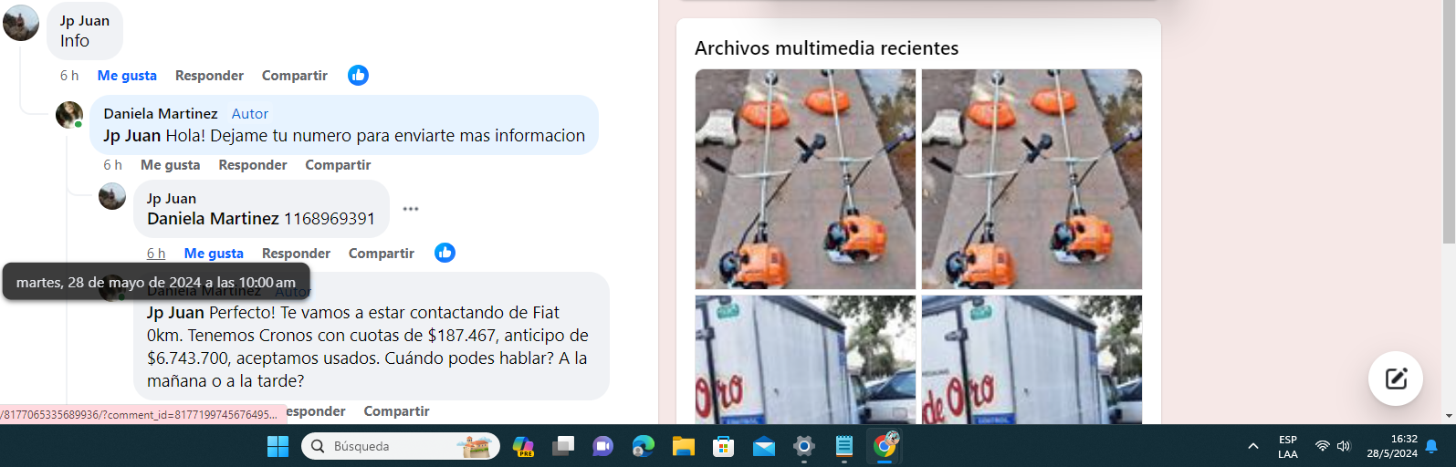Open Mail app from taskbar
1456x467 pixels.
(x=764, y=446)
